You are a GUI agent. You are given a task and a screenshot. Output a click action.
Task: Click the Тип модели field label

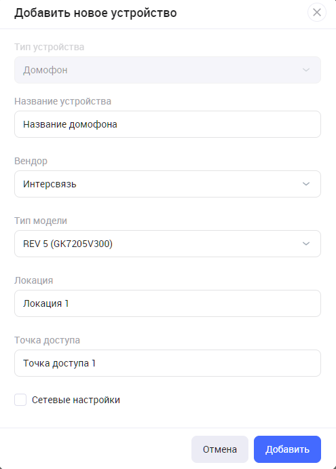point(41,221)
